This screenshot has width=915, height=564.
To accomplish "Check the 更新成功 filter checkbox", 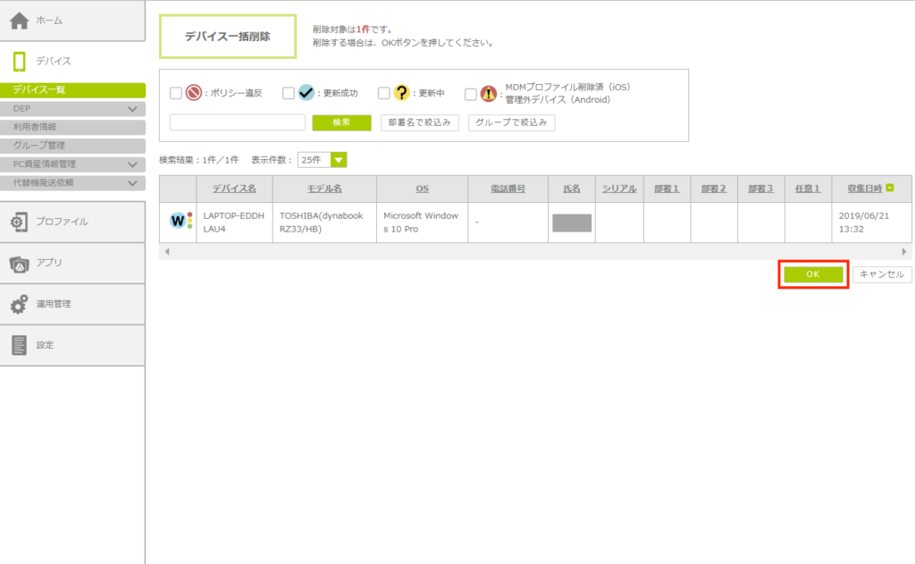I will pos(289,93).
